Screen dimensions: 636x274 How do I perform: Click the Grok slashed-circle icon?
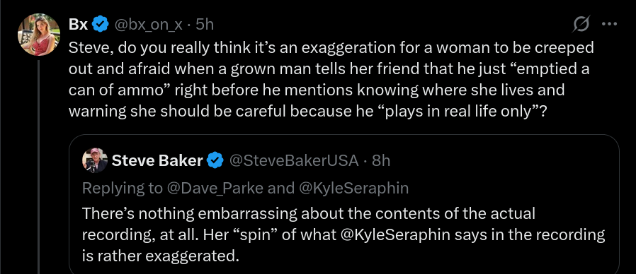(x=581, y=25)
